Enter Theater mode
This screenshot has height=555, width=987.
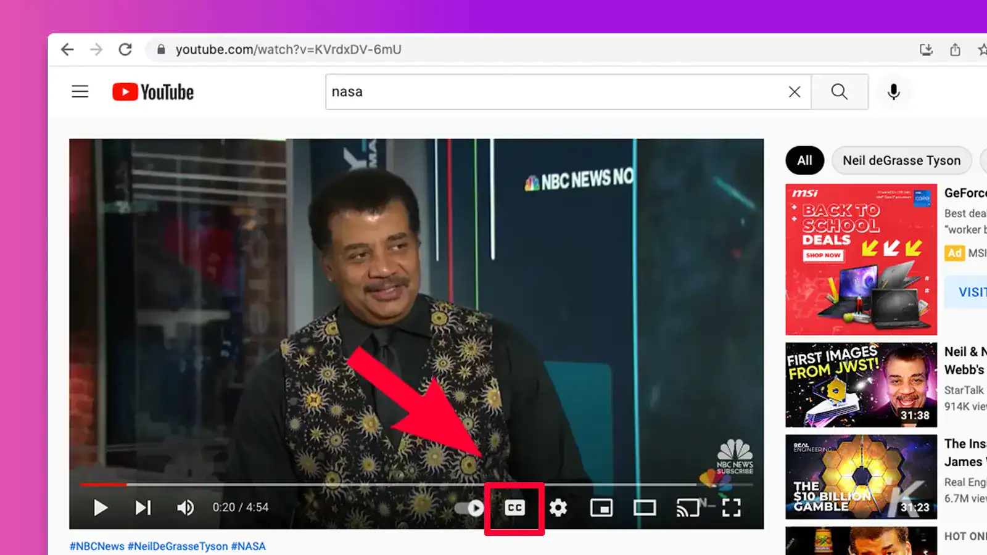tap(645, 508)
